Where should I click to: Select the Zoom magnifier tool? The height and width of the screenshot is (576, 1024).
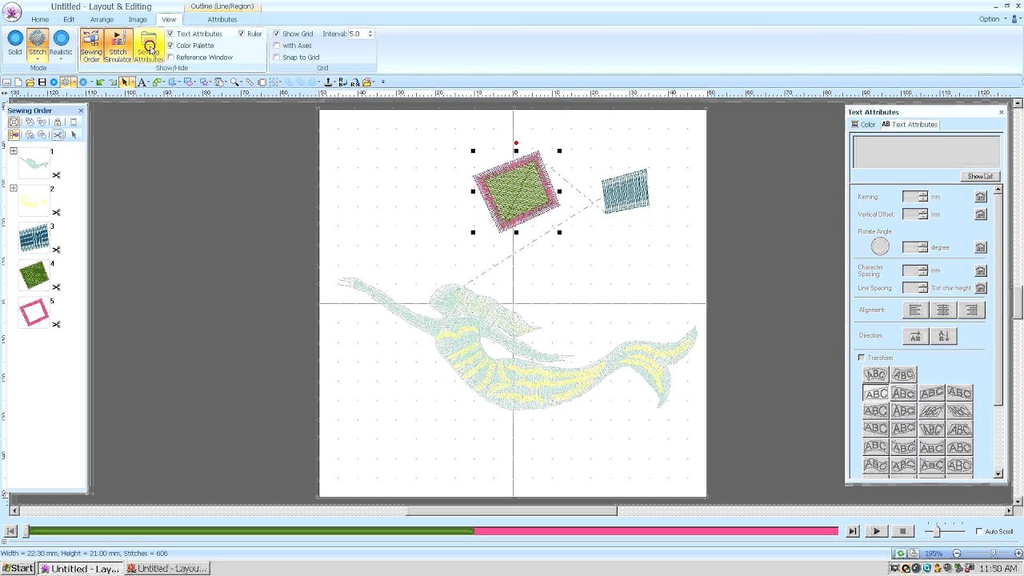234,82
